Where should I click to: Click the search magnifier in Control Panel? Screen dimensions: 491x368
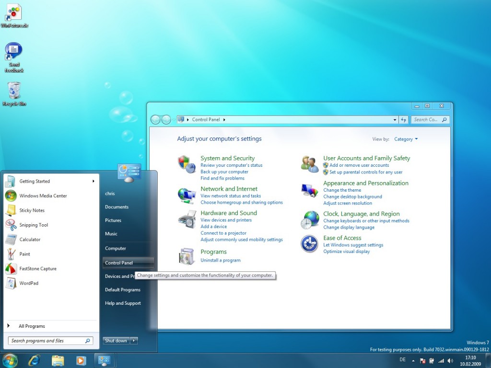[444, 119]
